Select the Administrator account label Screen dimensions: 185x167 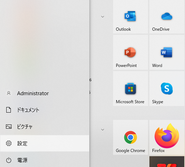pyautogui.click(x=33, y=93)
